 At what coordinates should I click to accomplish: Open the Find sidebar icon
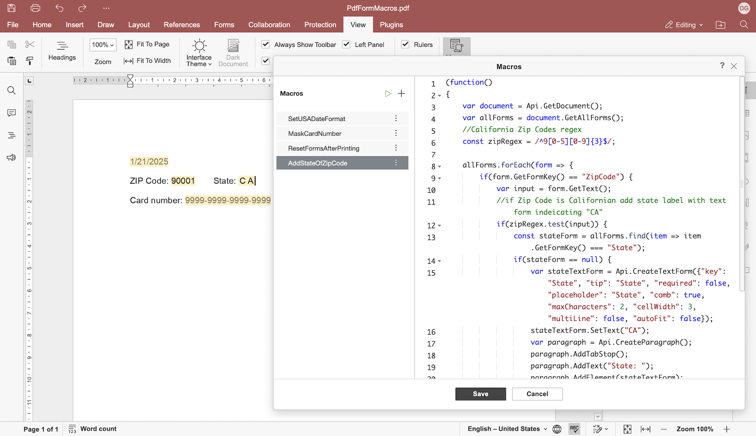[11, 90]
